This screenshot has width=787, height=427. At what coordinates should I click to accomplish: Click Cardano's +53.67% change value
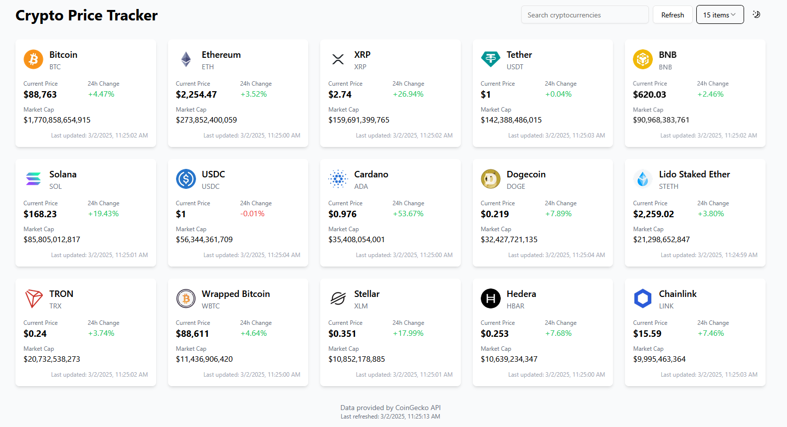(x=408, y=214)
